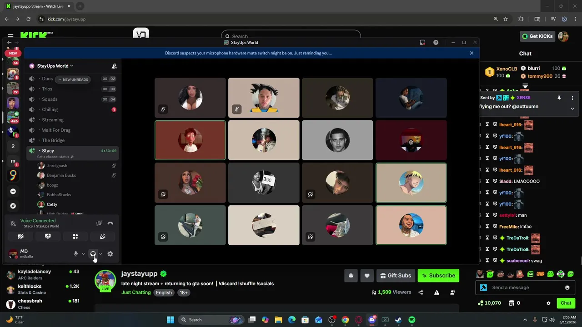Open input device options next to microphone
Image resolution: width=582 pixels, height=327 pixels.
tap(83, 254)
